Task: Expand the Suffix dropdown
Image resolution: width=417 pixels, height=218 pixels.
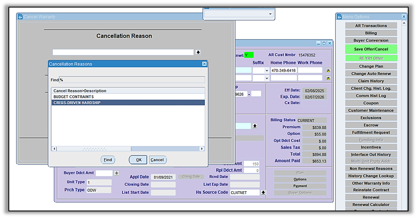Action: 267,71
